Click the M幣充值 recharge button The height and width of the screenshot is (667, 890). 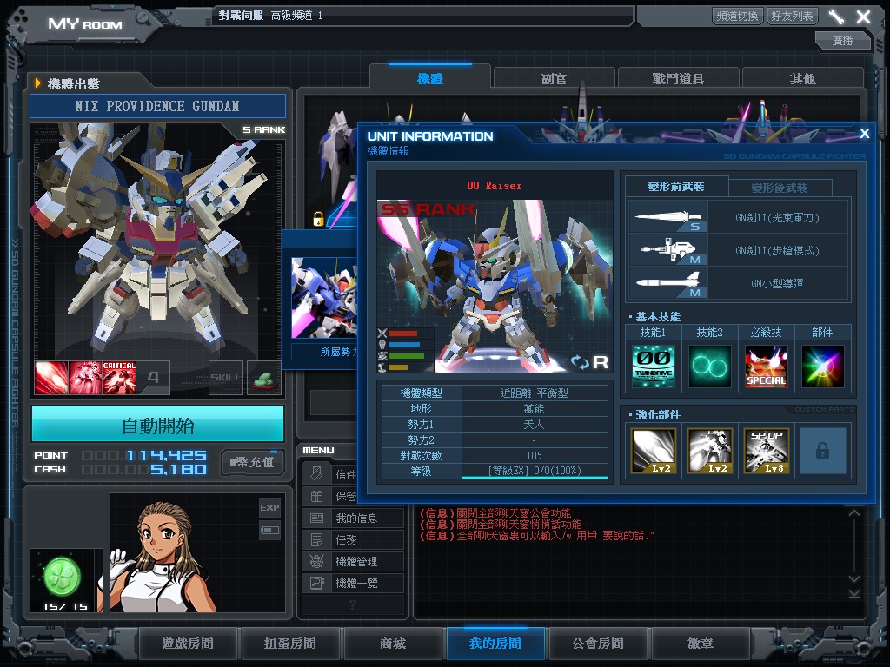click(x=252, y=462)
